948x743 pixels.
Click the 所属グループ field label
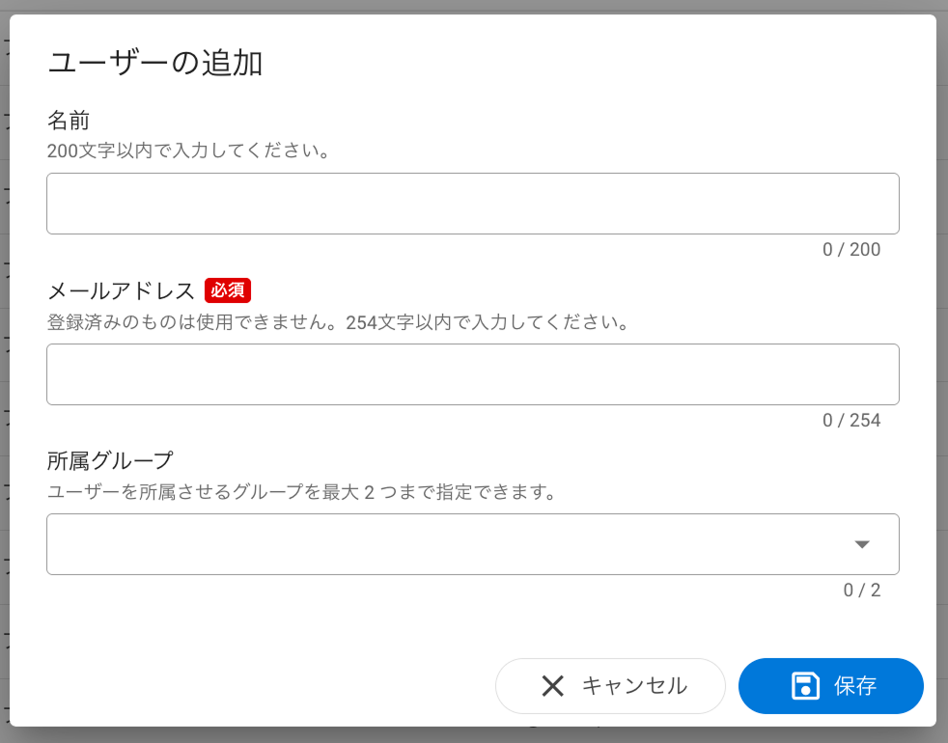[110, 460]
